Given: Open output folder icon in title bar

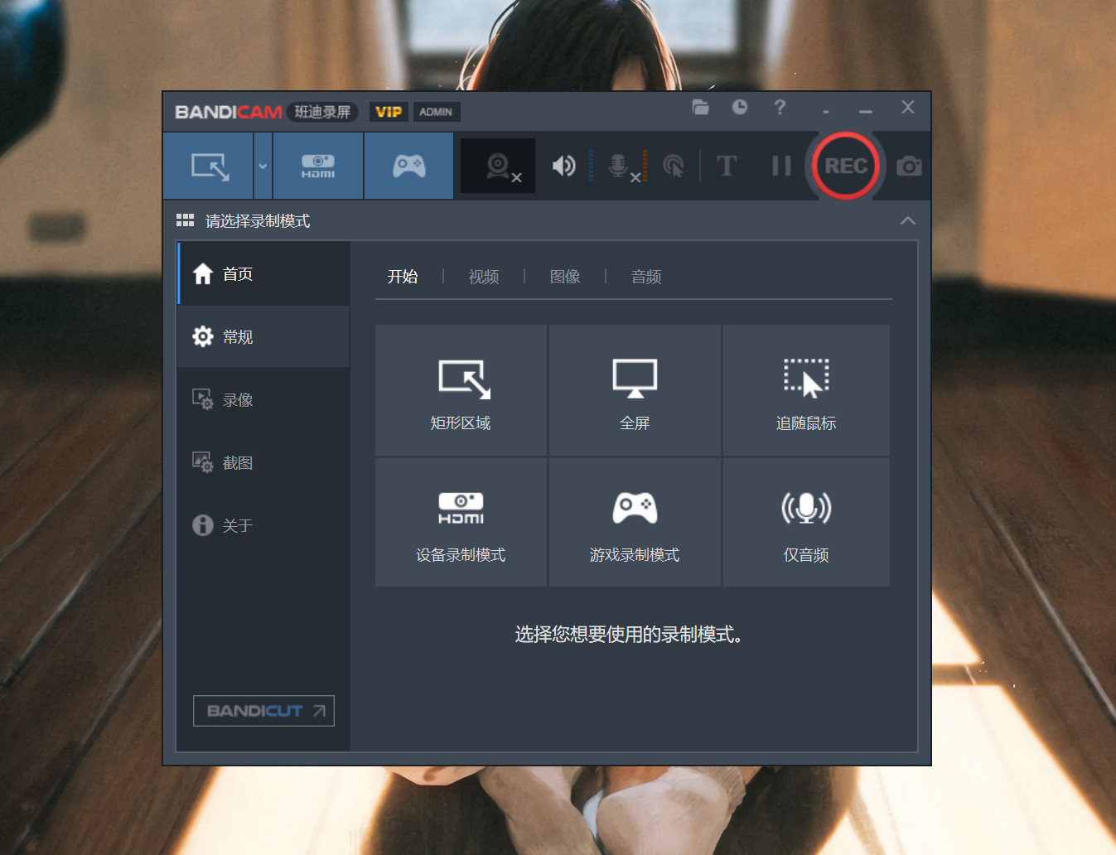Looking at the screenshot, I should (x=700, y=107).
